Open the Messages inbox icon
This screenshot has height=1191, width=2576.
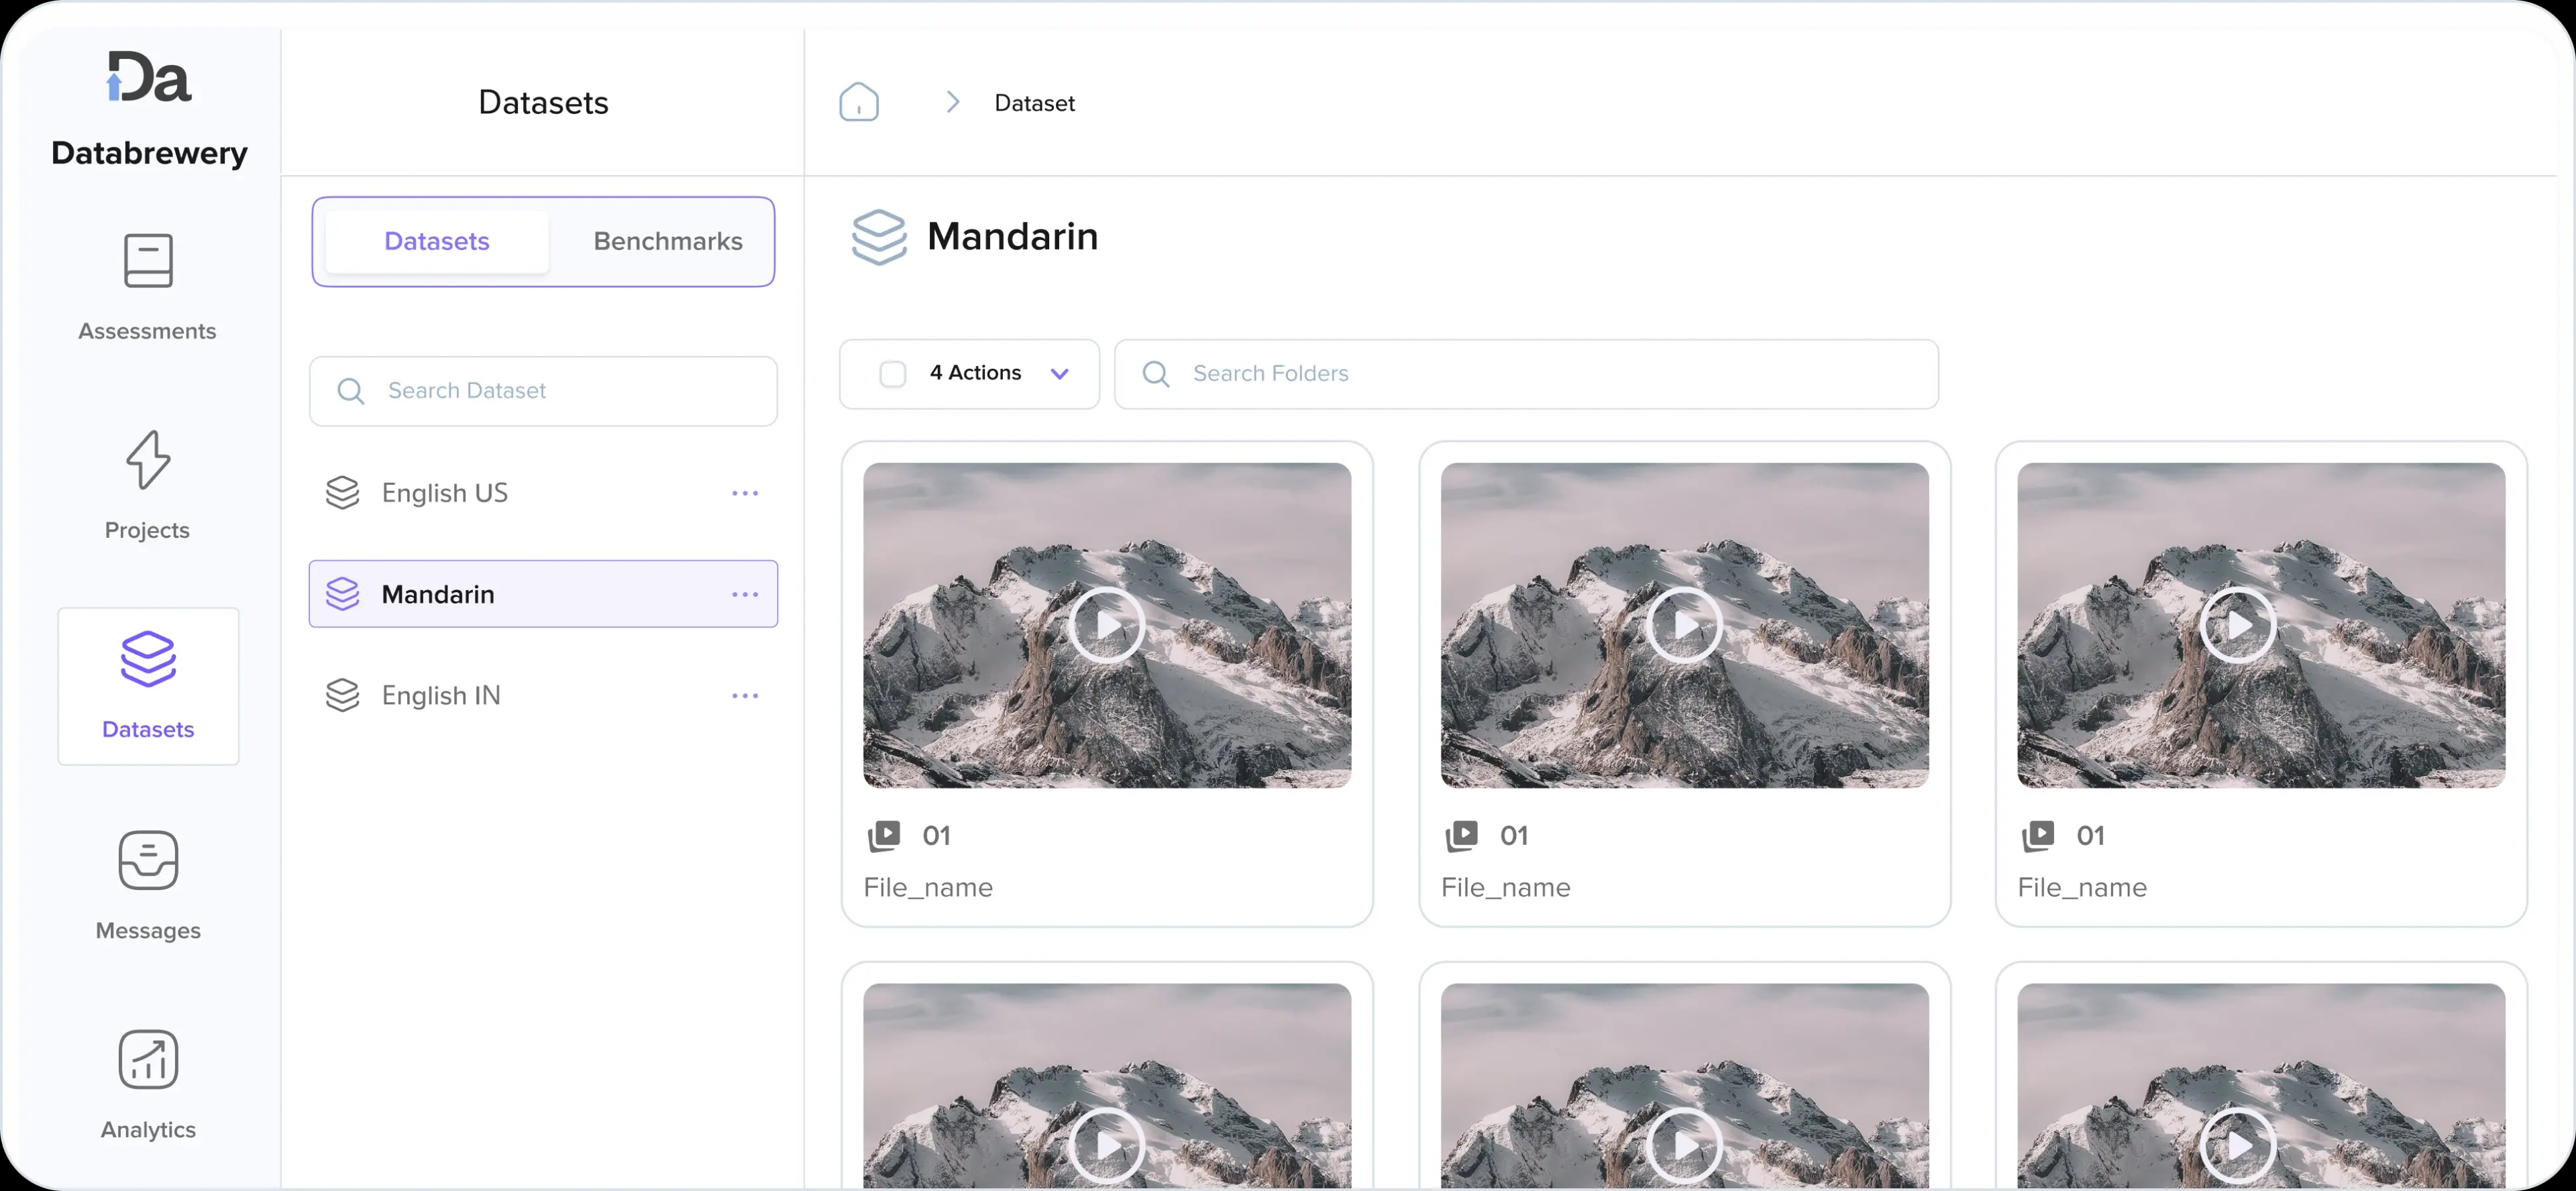pyautogui.click(x=148, y=860)
